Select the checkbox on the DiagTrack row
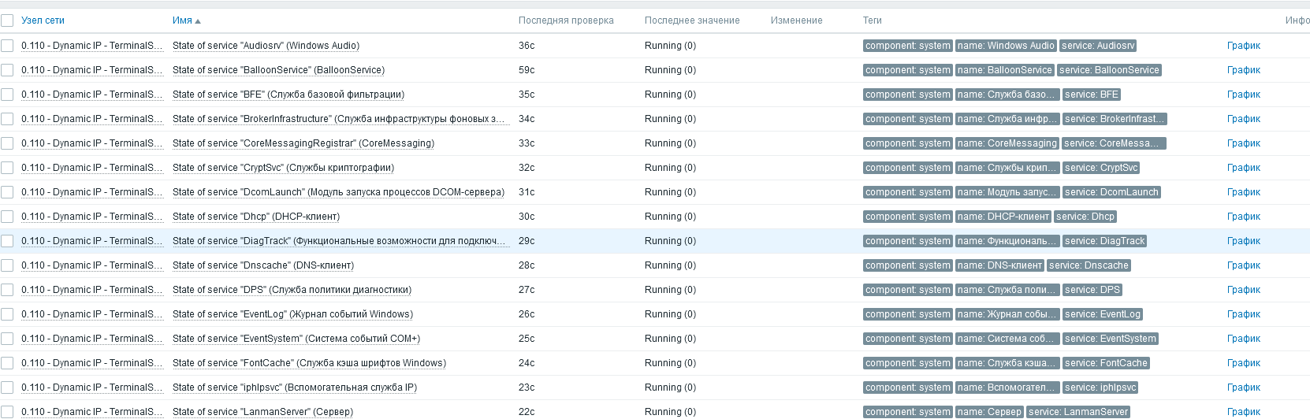The height and width of the screenshot is (419, 1310). point(7,241)
